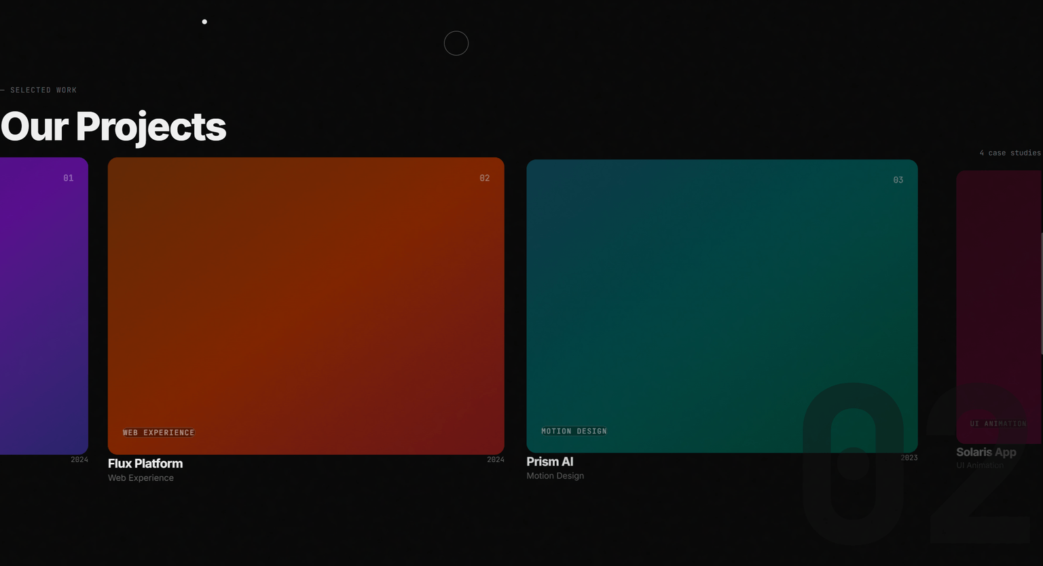1043x566 pixels.
Task: Open the purple 01 project card
Action: click(x=44, y=306)
